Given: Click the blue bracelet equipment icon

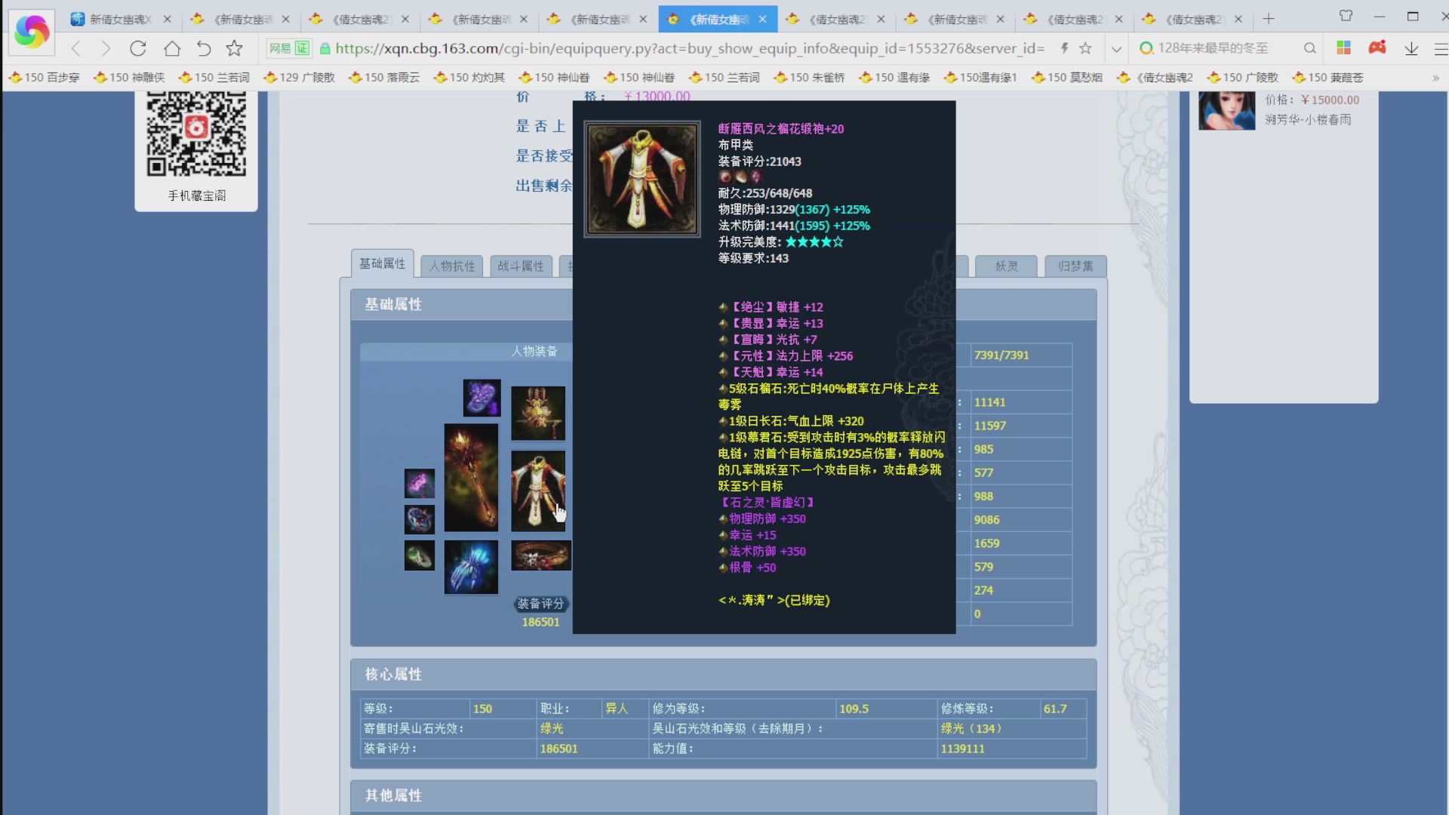Looking at the screenshot, I should click(420, 519).
